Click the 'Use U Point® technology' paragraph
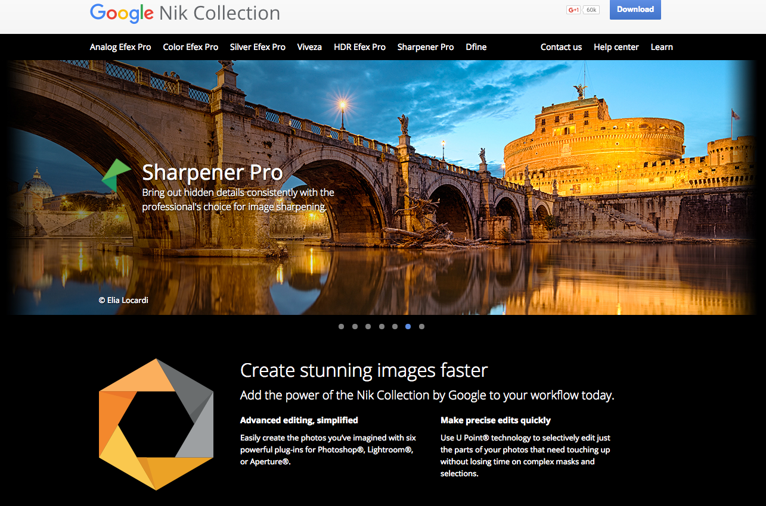 (x=525, y=455)
